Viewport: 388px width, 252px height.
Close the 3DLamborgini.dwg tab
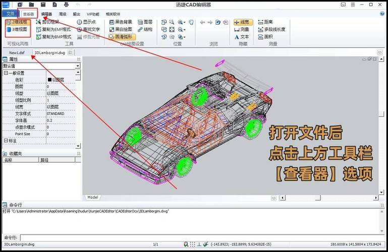pyautogui.click(x=70, y=52)
